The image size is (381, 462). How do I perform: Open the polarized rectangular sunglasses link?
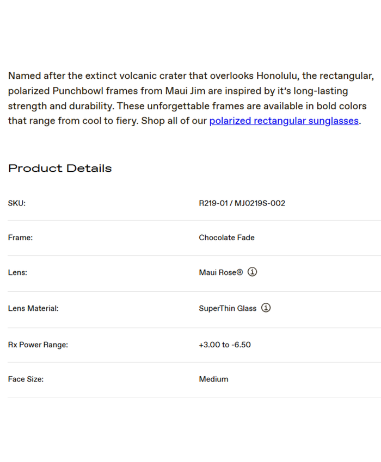point(284,121)
